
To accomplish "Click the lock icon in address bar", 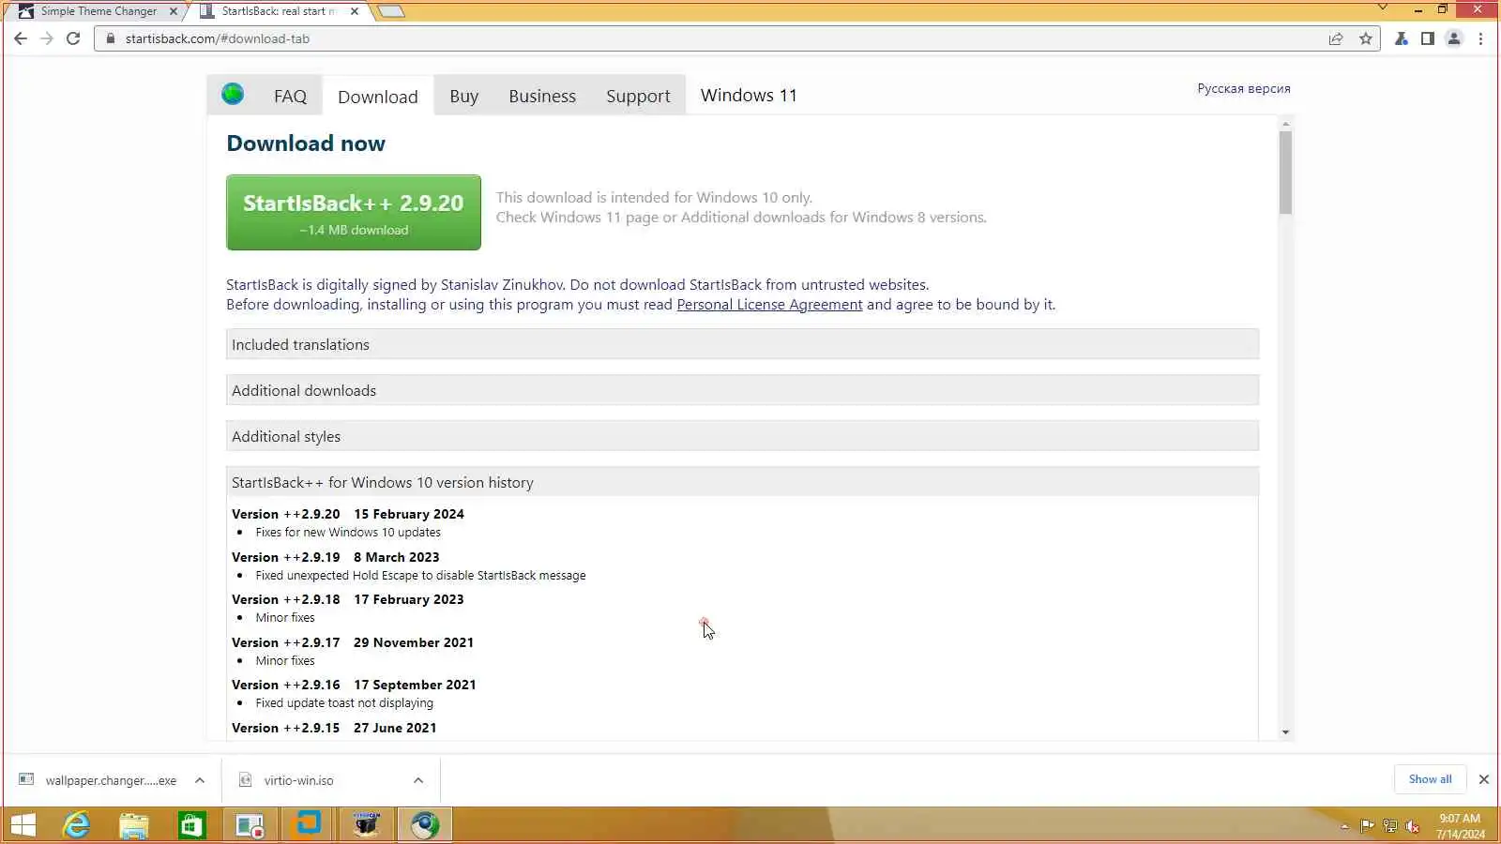I will 111,38.
